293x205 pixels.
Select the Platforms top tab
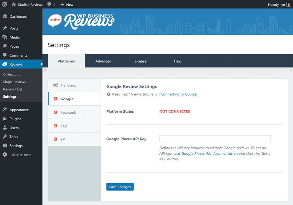pos(66,61)
